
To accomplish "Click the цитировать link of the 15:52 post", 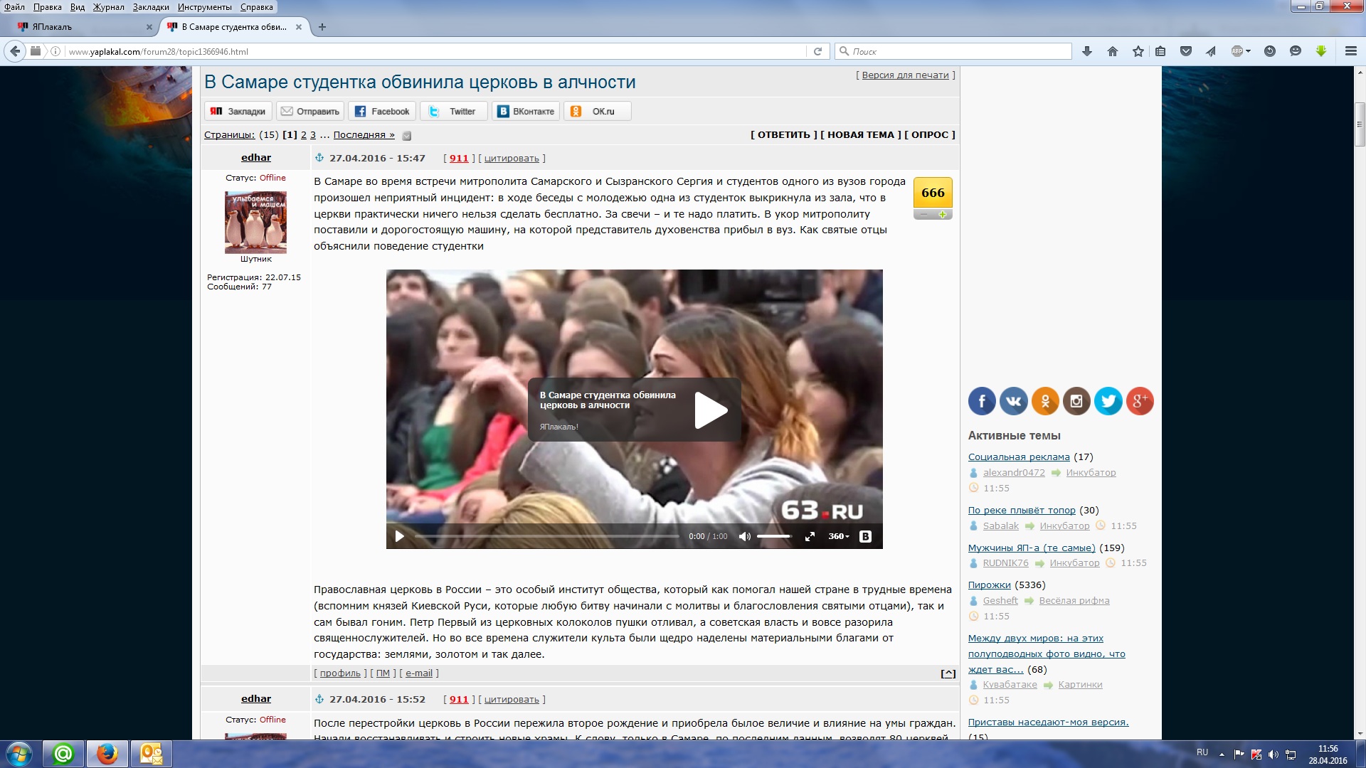I will pos(512,699).
